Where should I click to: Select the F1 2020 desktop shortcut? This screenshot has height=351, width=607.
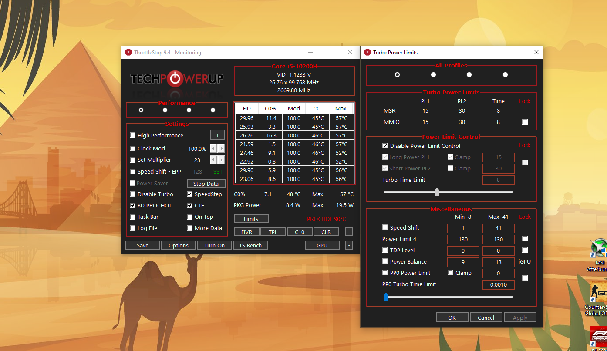599,338
